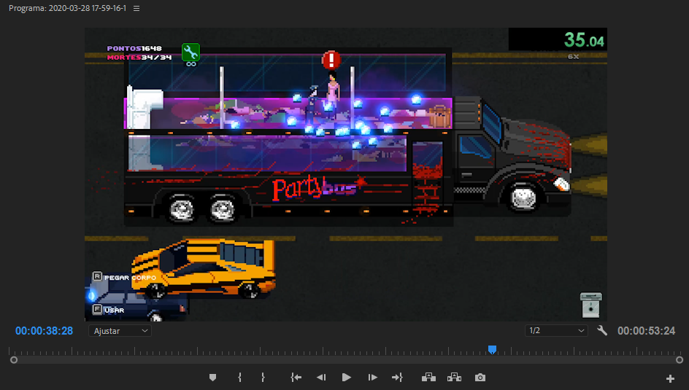The image size is (689, 390).
Task: Click the video preview frame
Action: 346,175
